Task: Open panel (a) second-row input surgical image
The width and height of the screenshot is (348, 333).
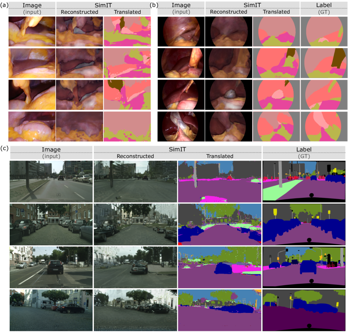Action: pyautogui.click(x=32, y=63)
